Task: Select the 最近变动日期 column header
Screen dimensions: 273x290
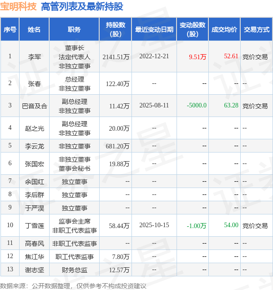Action: [154, 30]
